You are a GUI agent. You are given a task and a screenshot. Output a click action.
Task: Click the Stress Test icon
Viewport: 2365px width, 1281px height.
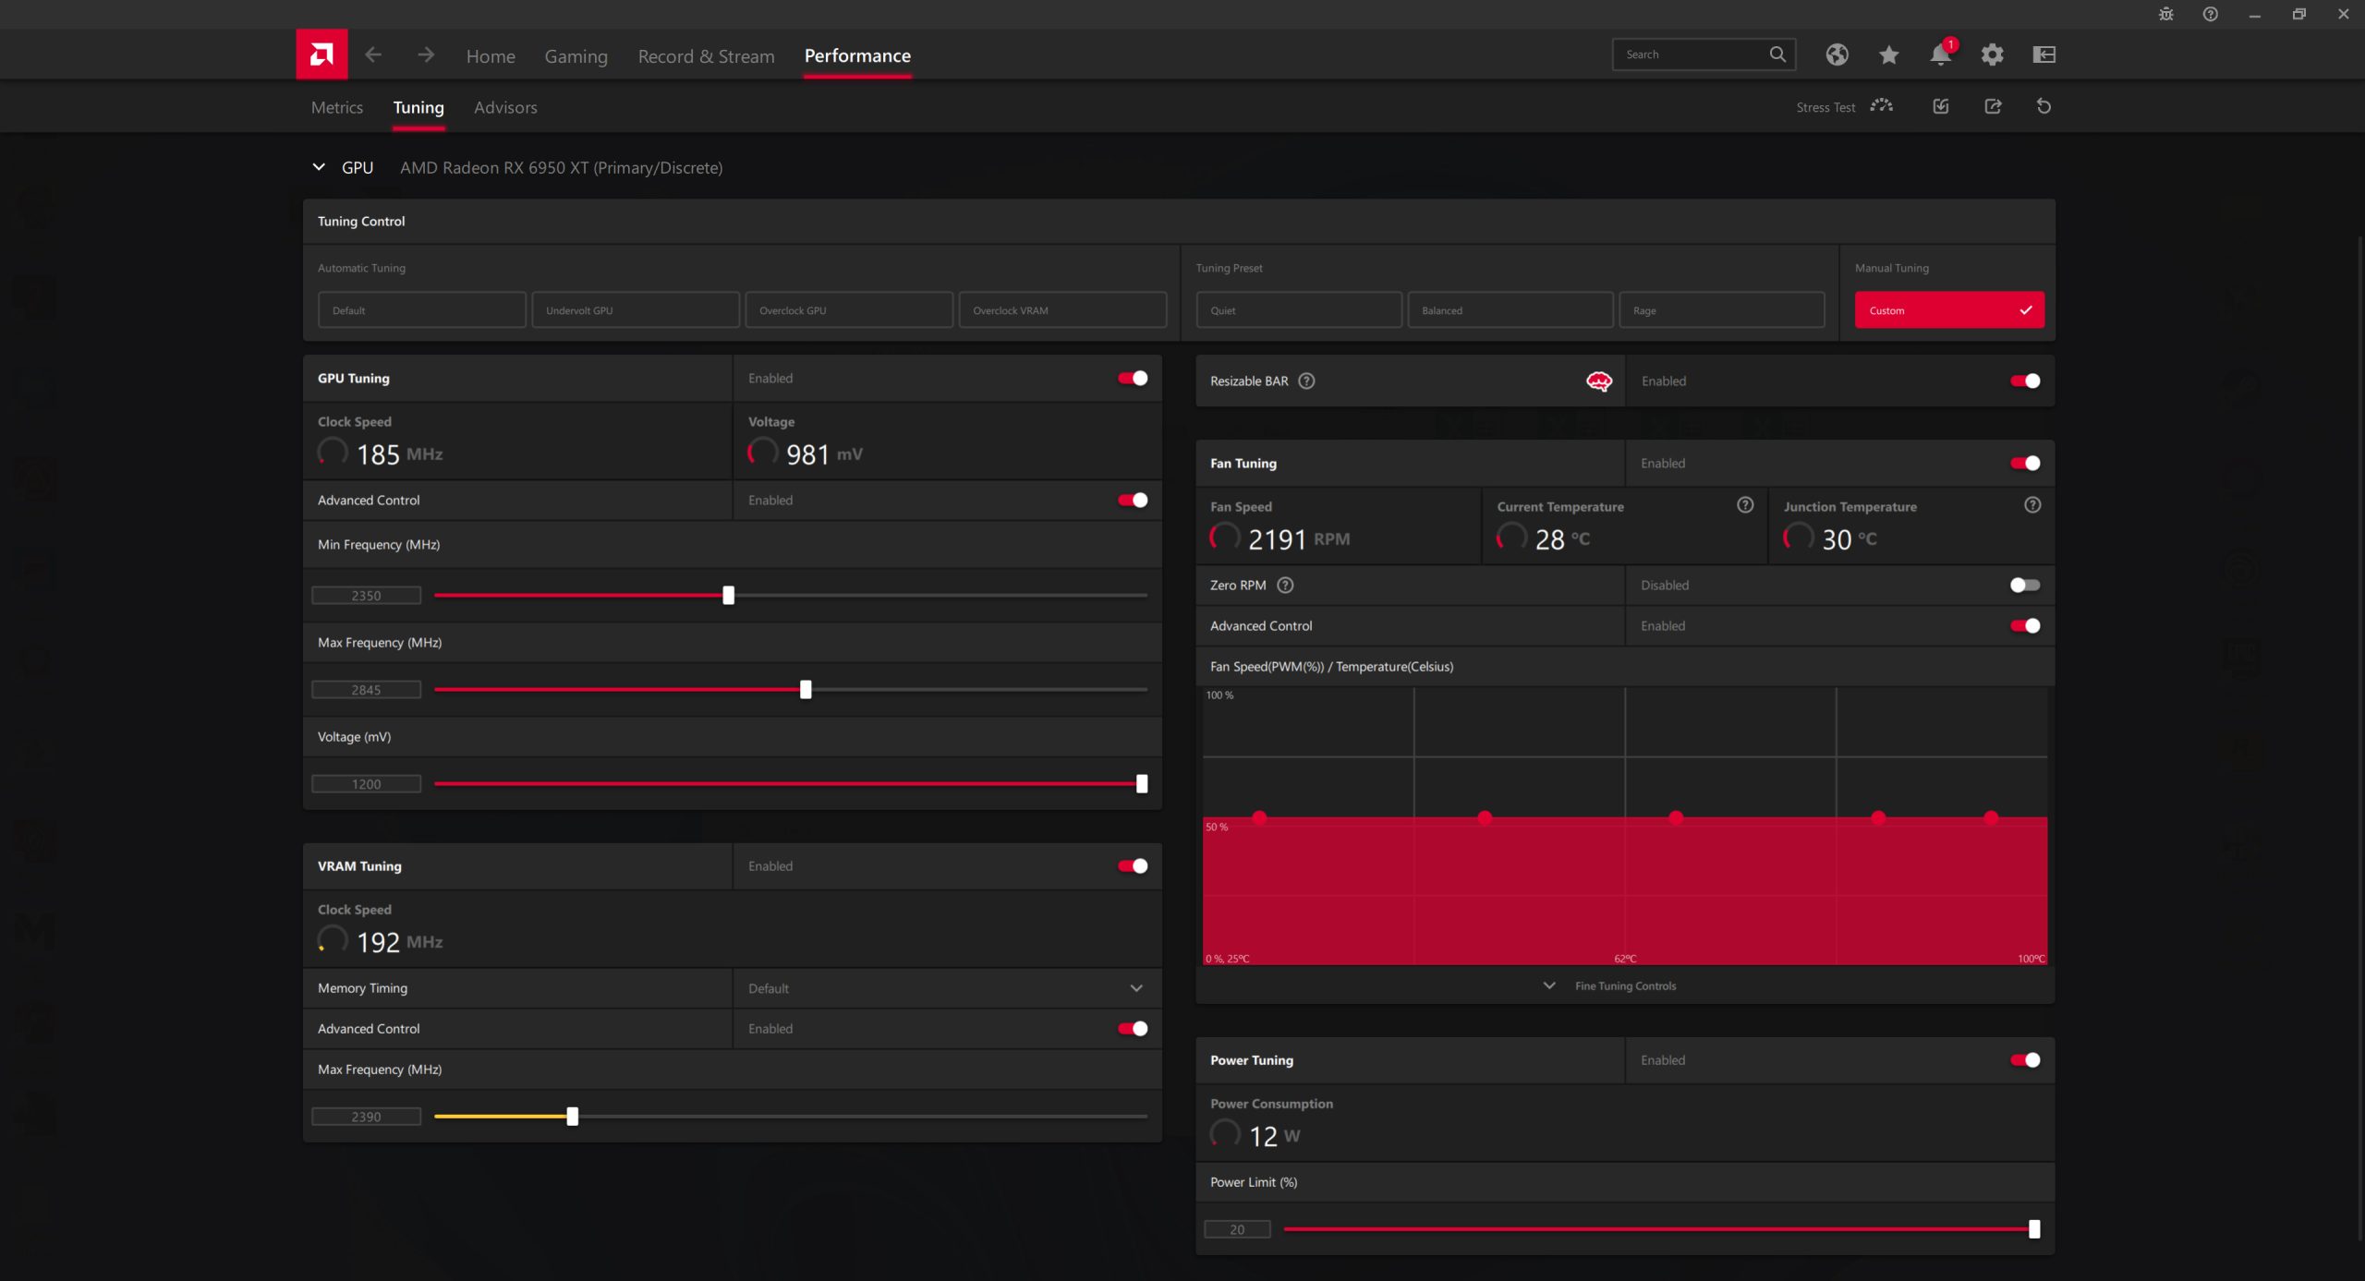pyautogui.click(x=1881, y=106)
